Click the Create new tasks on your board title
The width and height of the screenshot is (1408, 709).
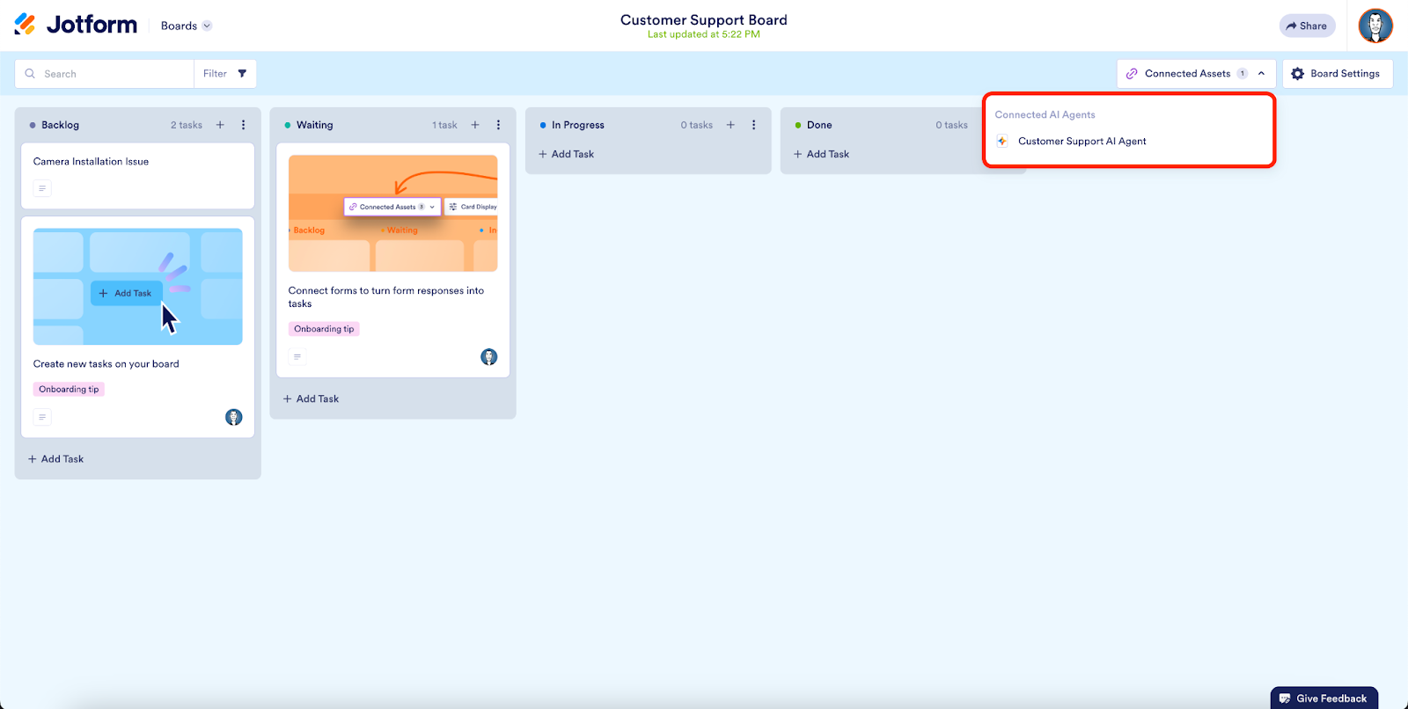pos(106,364)
